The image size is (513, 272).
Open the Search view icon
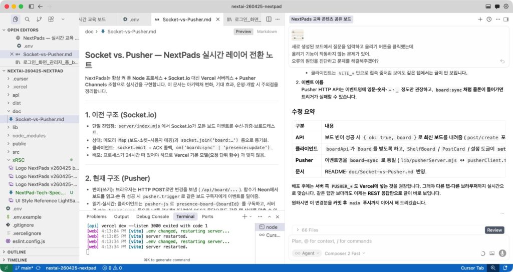(27, 20)
